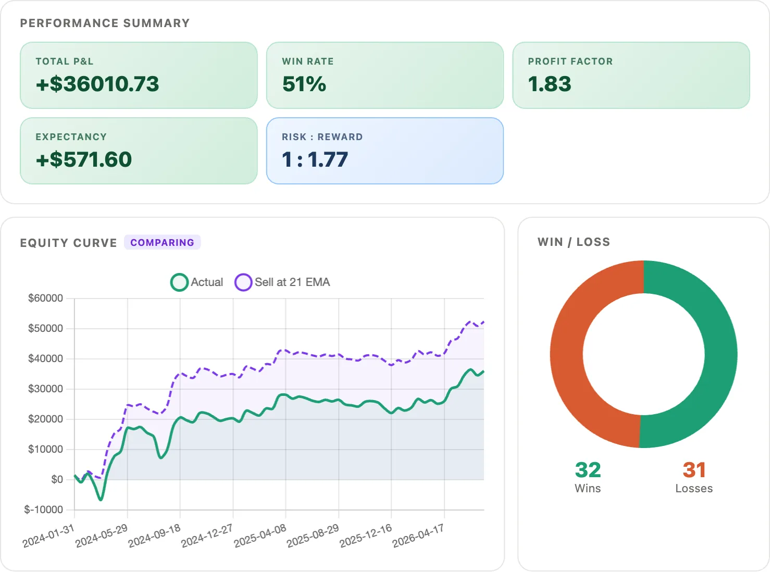Click the 2026-04-17 date label
Screen dimensions: 770x572
418,536
